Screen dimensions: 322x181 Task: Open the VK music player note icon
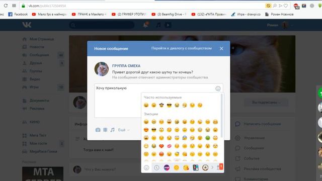coord(158,25)
